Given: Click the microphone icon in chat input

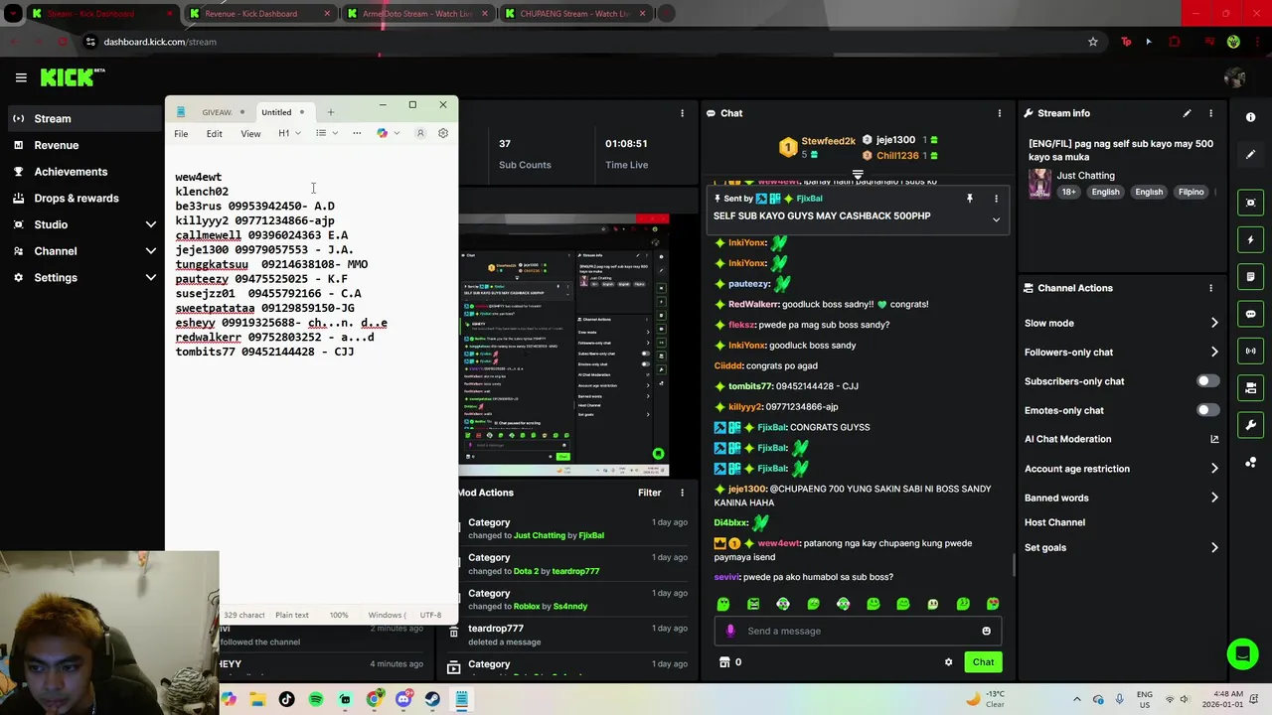Looking at the screenshot, I should tap(730, 631).
